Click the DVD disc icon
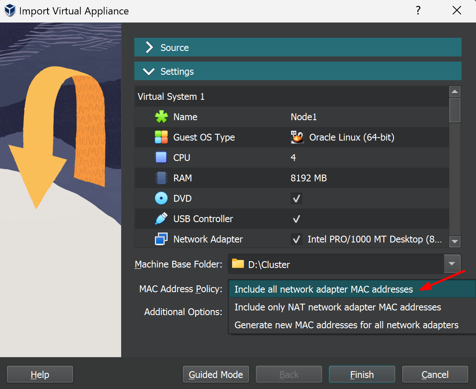476x389 pixels. coord(161,198)
